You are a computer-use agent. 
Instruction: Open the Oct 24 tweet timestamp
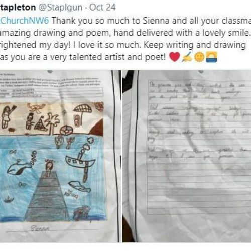[x=102, y=8]
